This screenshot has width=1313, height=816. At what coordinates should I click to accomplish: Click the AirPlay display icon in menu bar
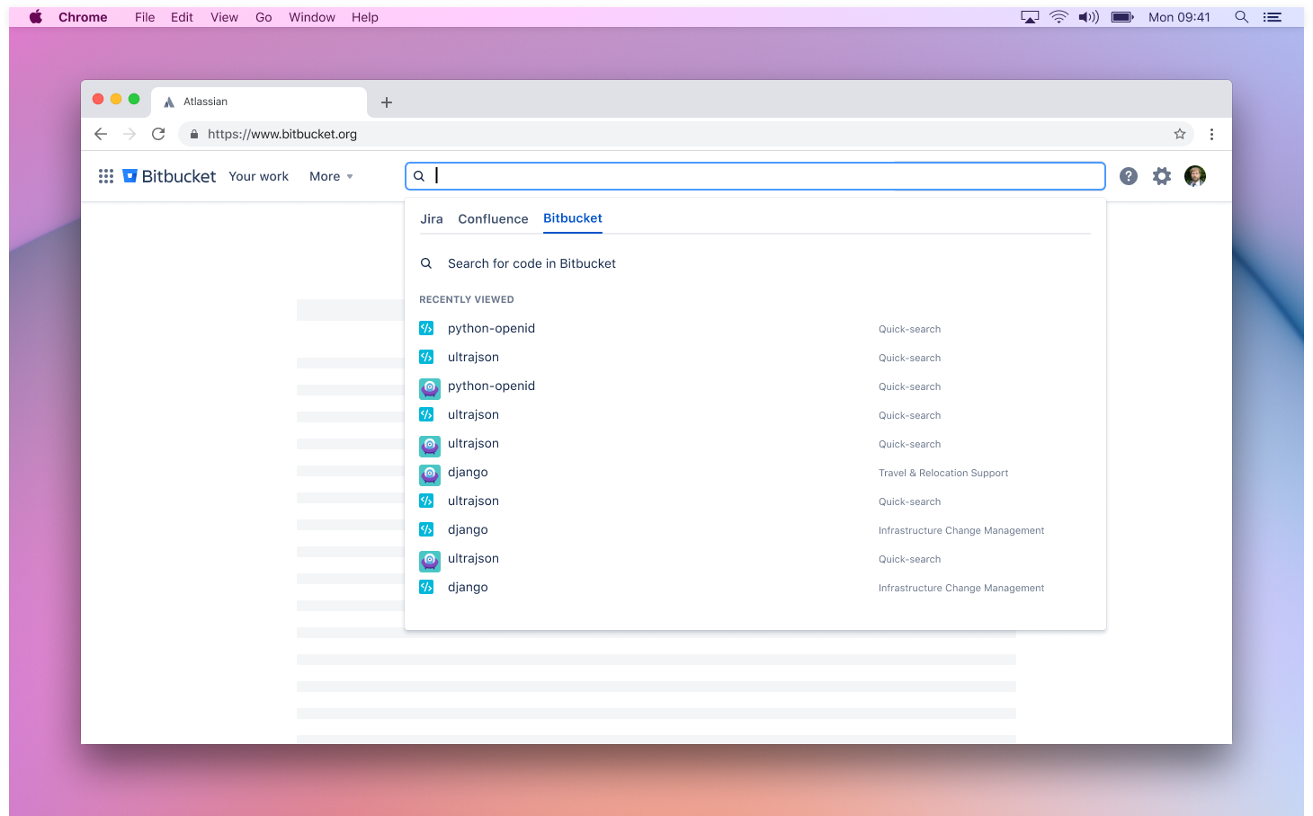pyautogui.click(x=1030, y=17)
